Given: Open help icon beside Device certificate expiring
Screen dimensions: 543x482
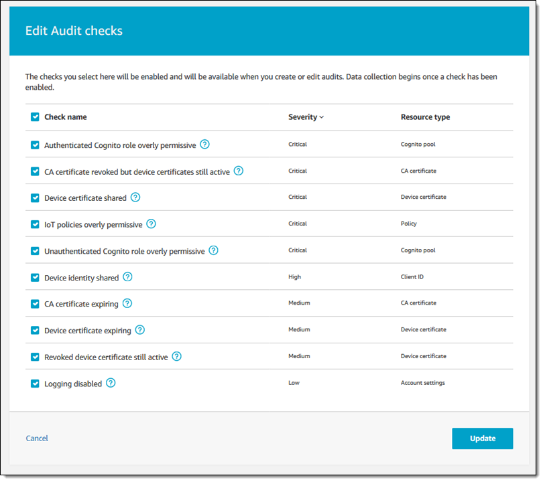Looking at the screenshot, I should [139, 329].
